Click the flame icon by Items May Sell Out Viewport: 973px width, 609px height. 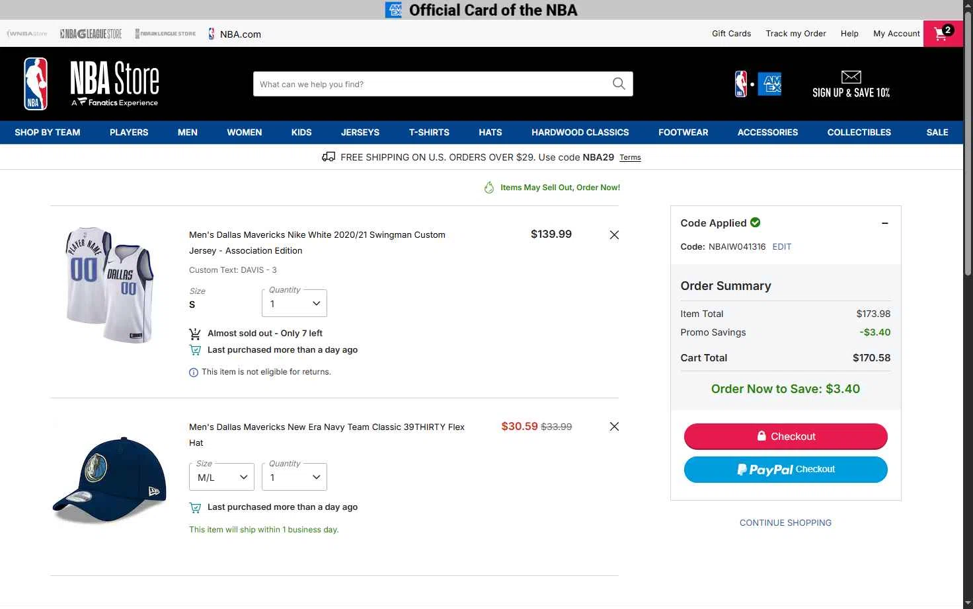489,188
